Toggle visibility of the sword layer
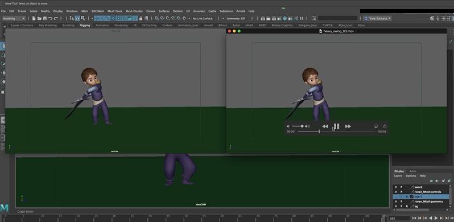This screenshot has width=454, height=222. pos(396,187)
